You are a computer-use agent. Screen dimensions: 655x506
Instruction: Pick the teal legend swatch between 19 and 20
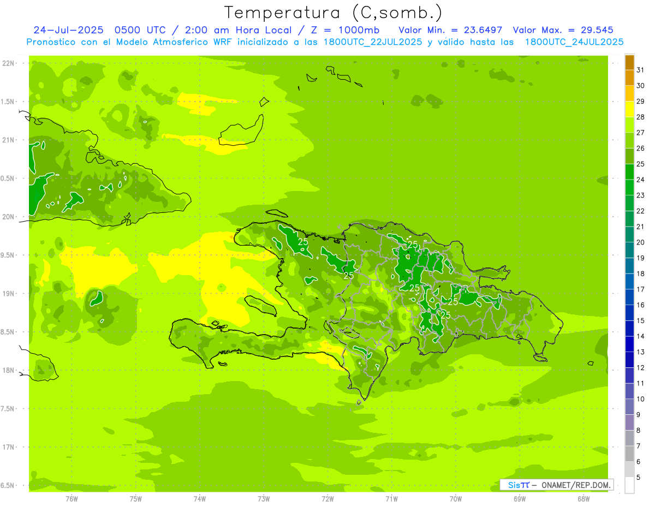tap(629, 250)
